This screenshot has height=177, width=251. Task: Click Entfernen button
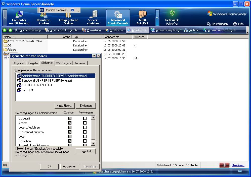pyautogui.click(x=86, y=106)
